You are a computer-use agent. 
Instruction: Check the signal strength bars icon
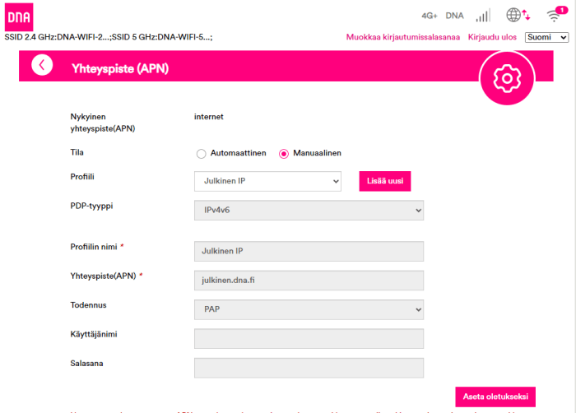[483, 16]
